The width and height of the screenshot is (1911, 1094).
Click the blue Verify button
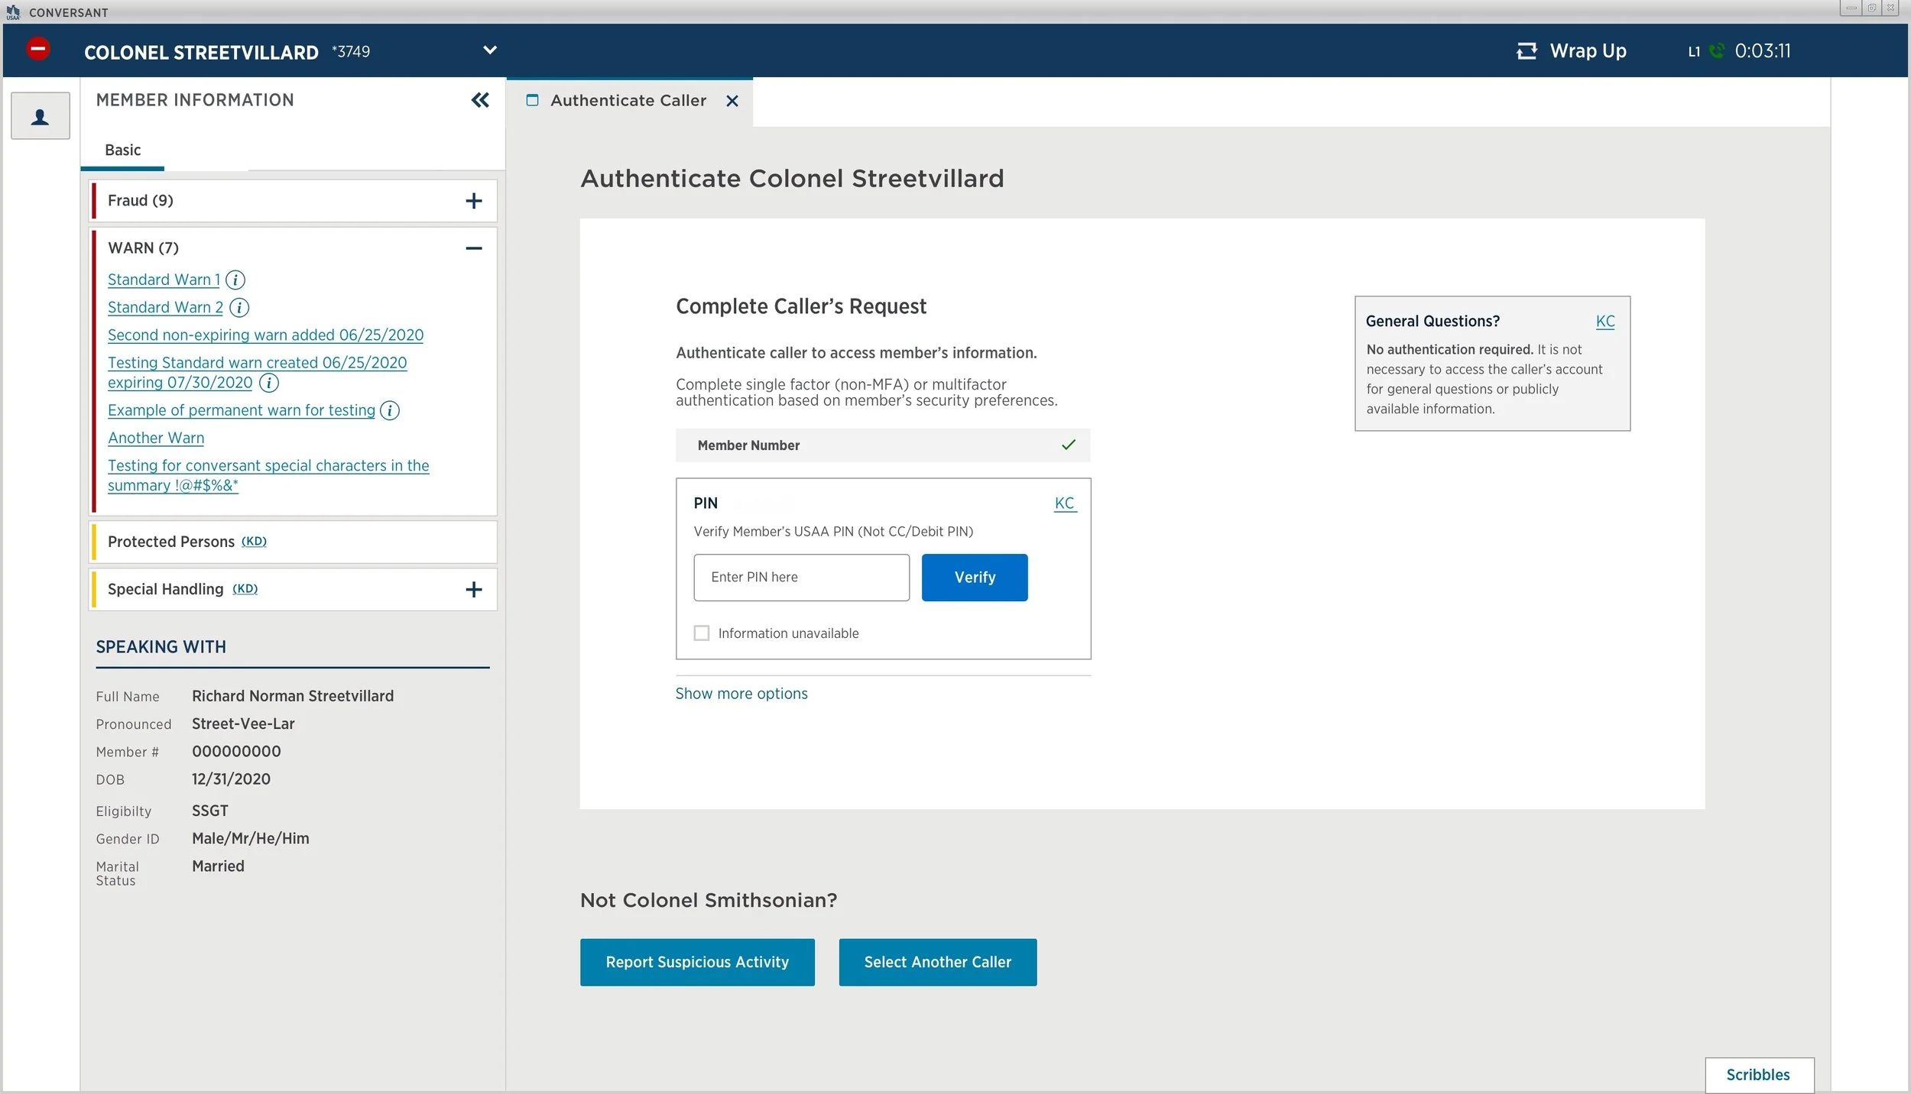(975, 578)
